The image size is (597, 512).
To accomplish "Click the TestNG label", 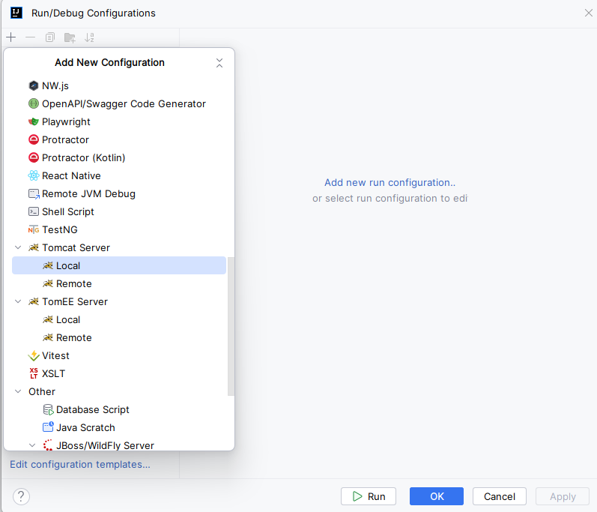I will (x=60, y=229).
